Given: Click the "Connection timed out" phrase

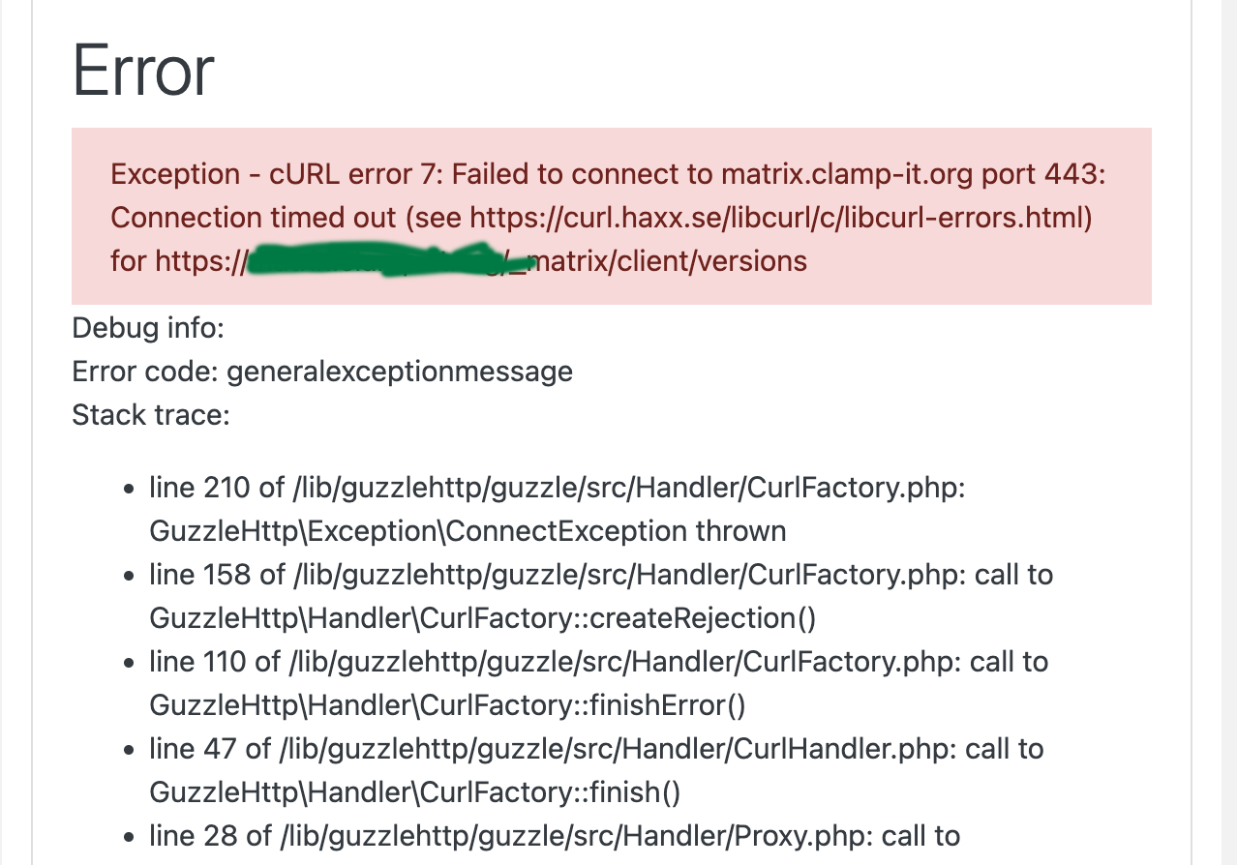Looking at the screenshot, I should [254, 218].
